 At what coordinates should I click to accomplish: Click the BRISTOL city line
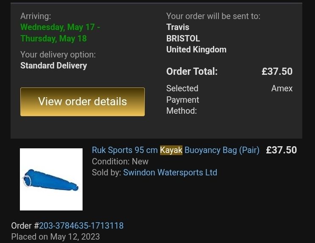coord(183,38)
